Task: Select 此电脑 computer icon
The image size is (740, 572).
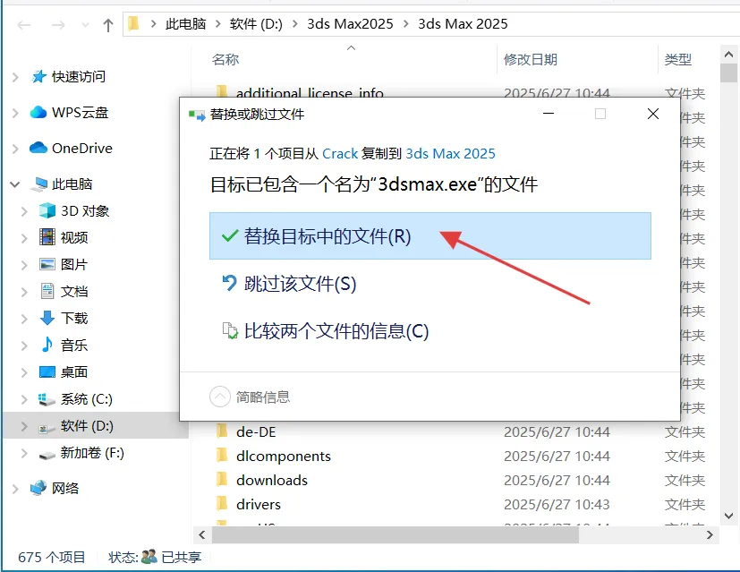Action: pos(38,184)
